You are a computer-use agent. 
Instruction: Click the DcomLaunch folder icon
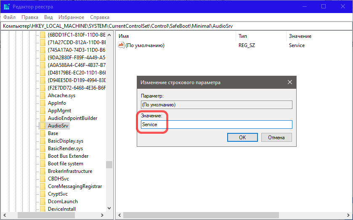coord(42,201)
